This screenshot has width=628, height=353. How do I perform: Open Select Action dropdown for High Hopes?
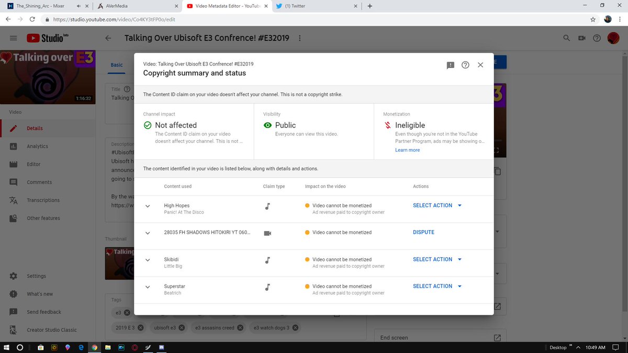click(x=438, y=206)
